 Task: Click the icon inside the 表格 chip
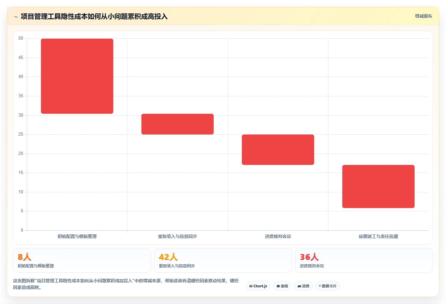(278, 286)
